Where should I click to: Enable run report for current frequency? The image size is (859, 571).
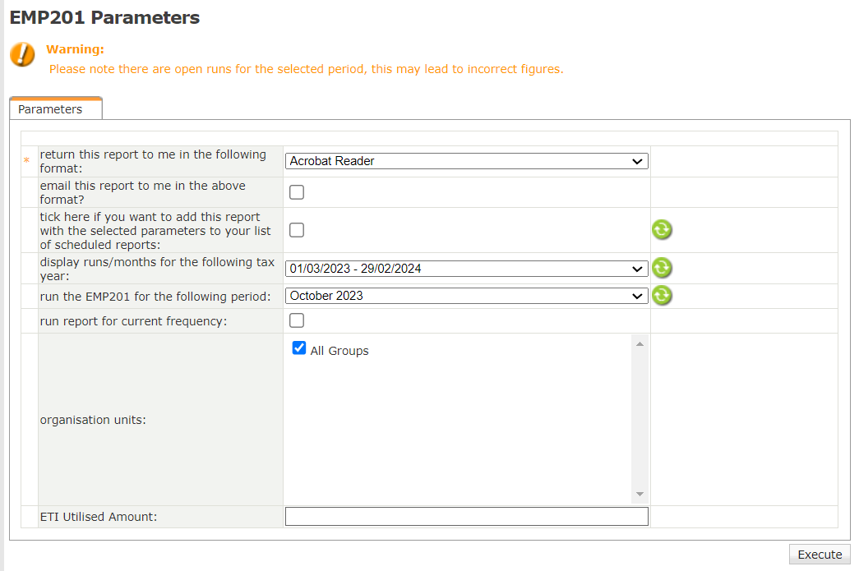tap(297, 320)
